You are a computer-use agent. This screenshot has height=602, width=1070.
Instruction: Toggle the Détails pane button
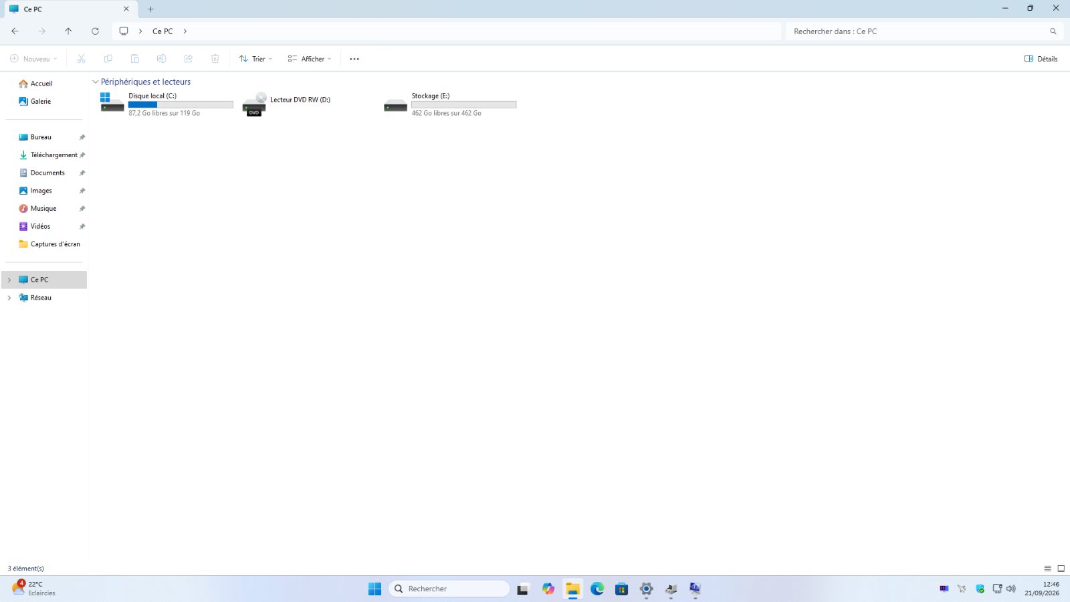[1041, 59]
